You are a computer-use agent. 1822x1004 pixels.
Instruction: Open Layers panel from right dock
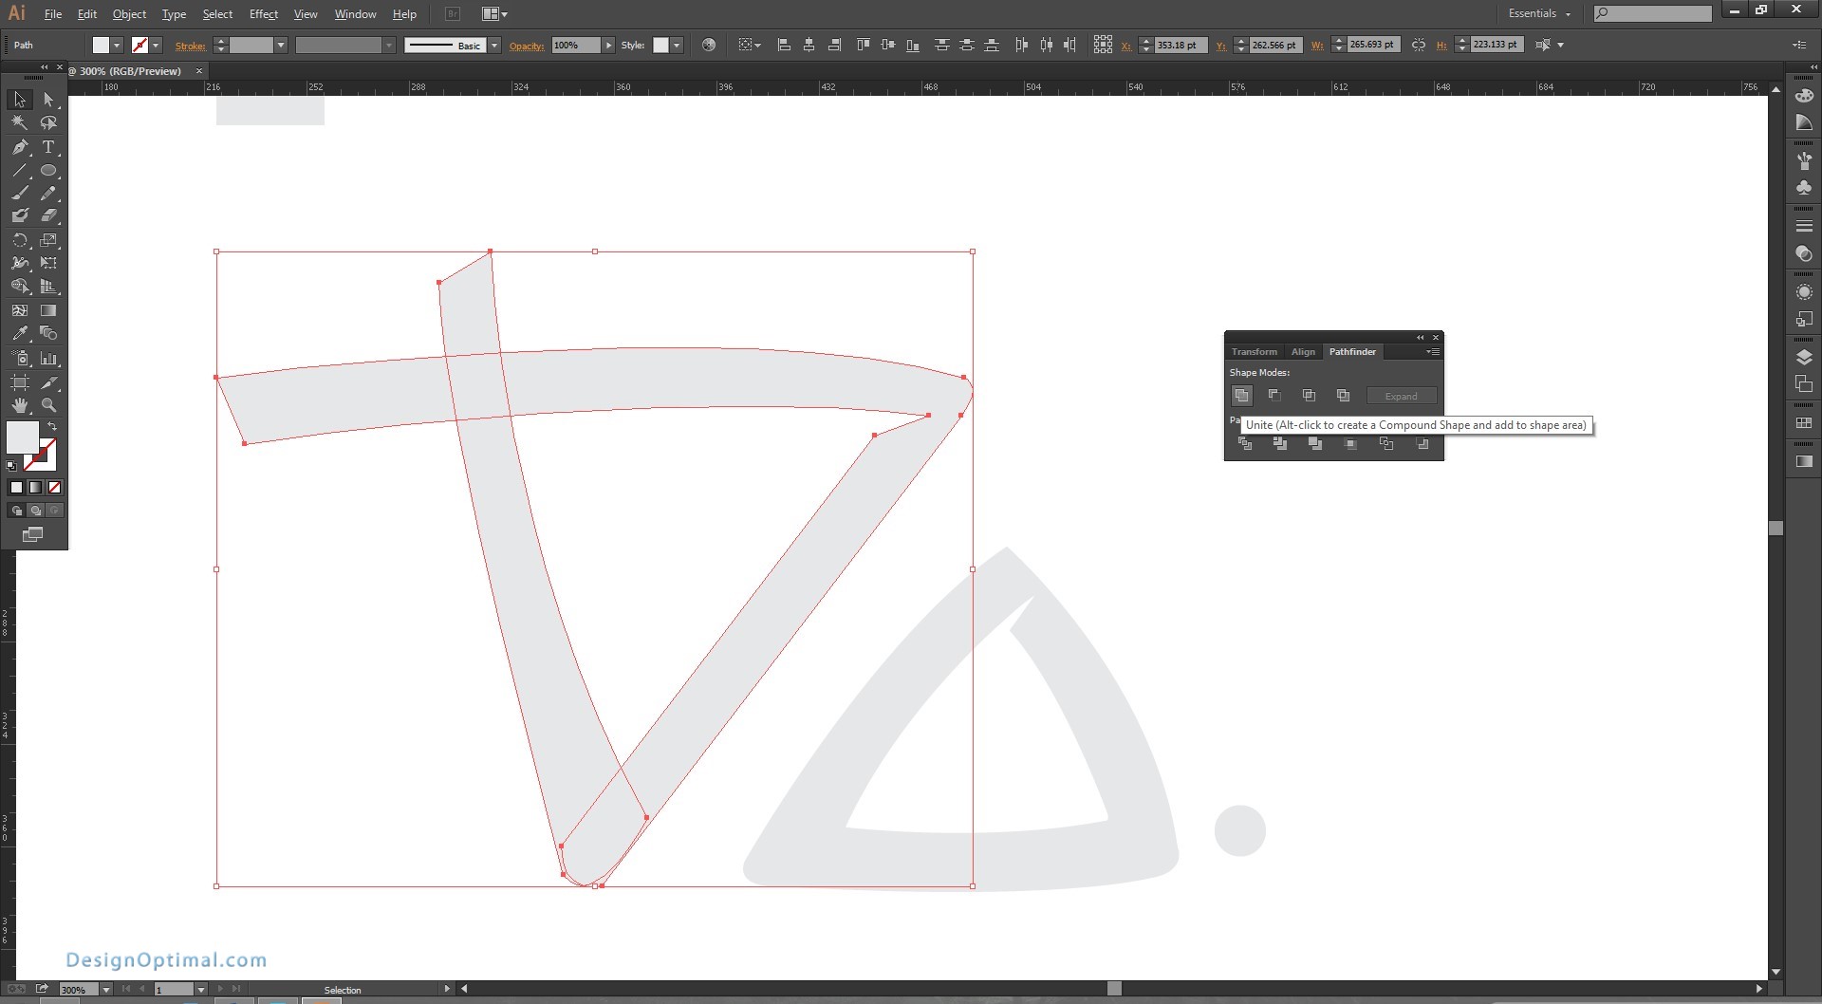1804,357
